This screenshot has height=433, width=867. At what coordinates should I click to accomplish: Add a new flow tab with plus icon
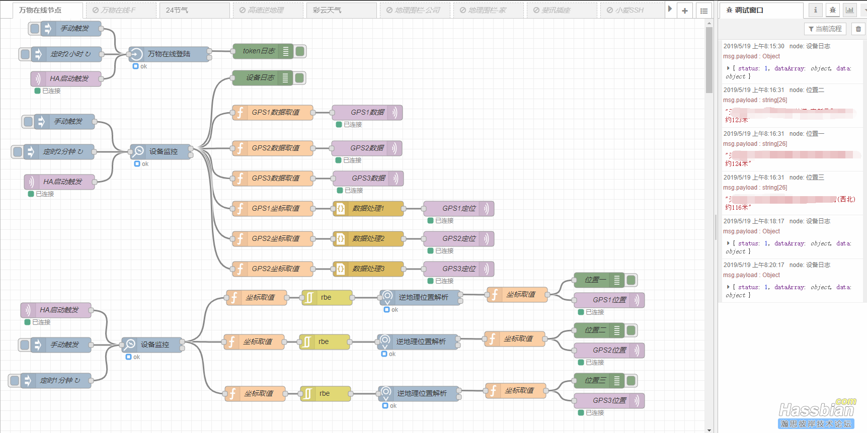click(x=684, y=11)
